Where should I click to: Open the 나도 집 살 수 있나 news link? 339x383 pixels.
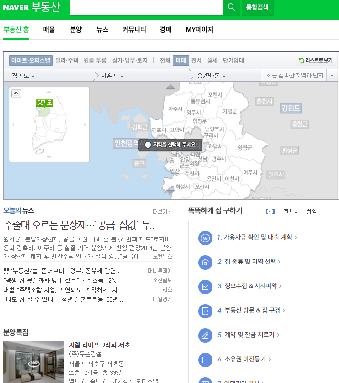(x=63, y=299)
